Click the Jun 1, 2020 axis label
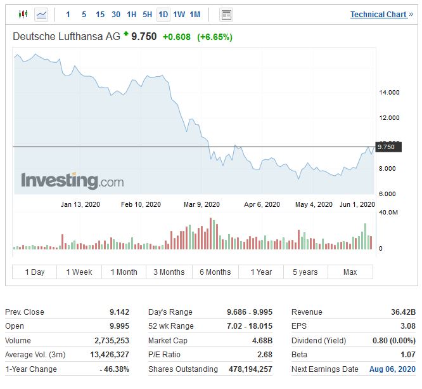 (x=357, y=204)
